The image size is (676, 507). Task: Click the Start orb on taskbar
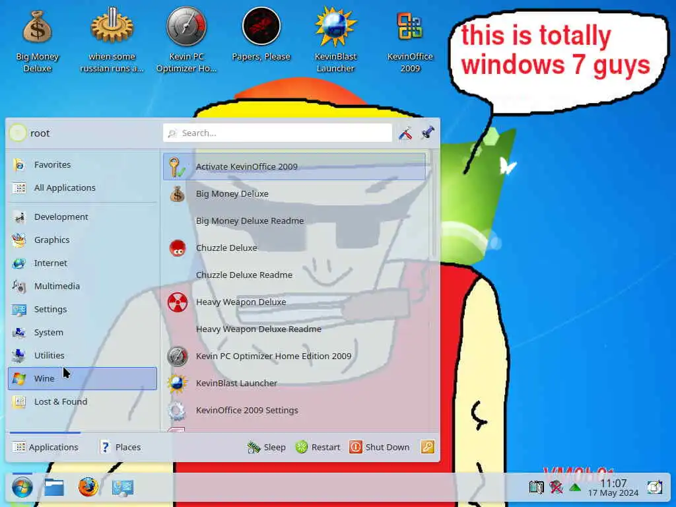pyautogui.click(x=22, y=488)
